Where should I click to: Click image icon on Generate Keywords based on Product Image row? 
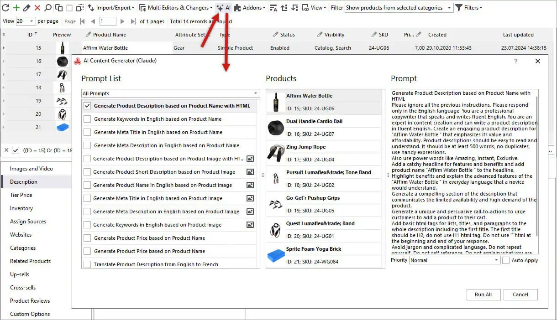pyautogui.click(x=250, y=225)
